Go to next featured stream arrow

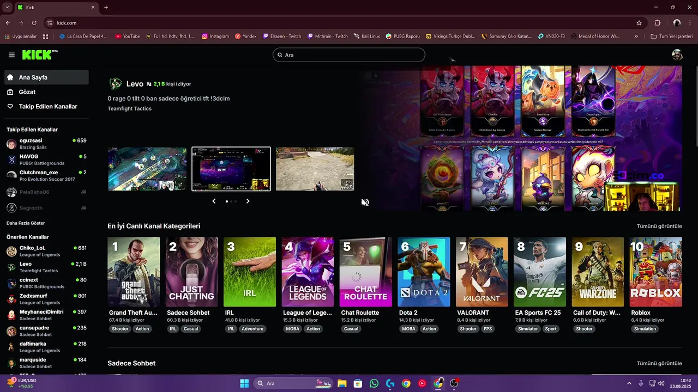248,201
